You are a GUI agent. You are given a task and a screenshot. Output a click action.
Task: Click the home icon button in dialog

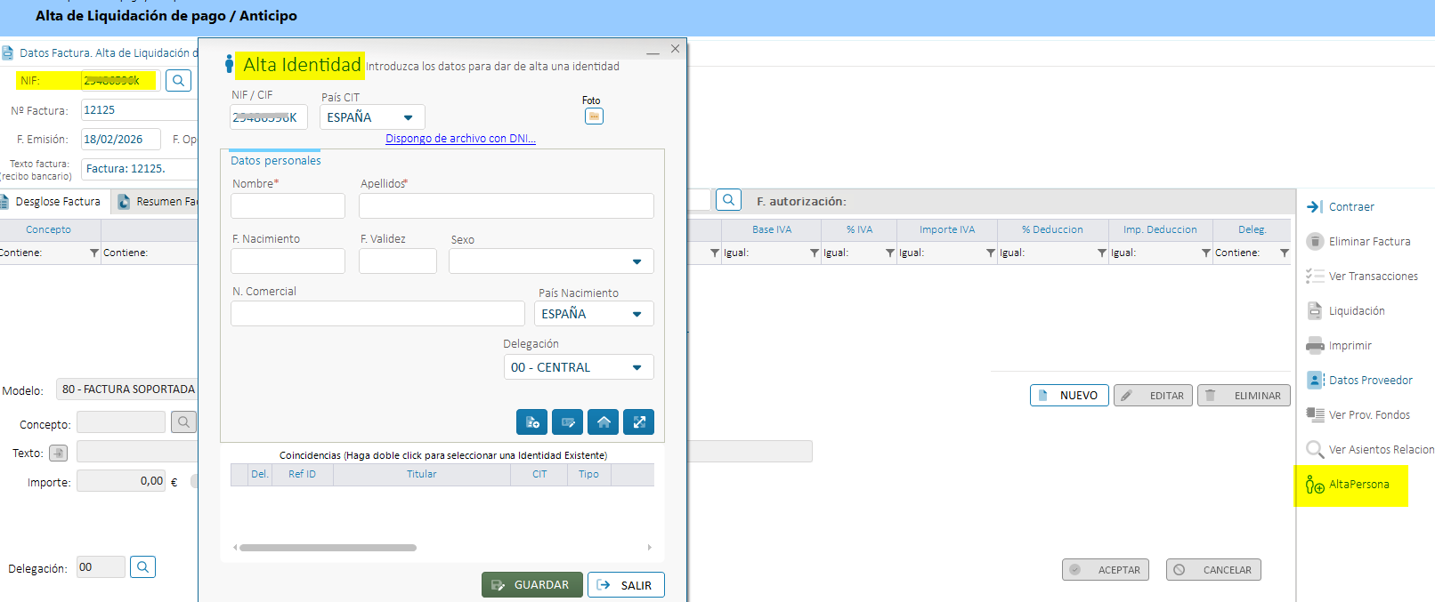[603, 422]
